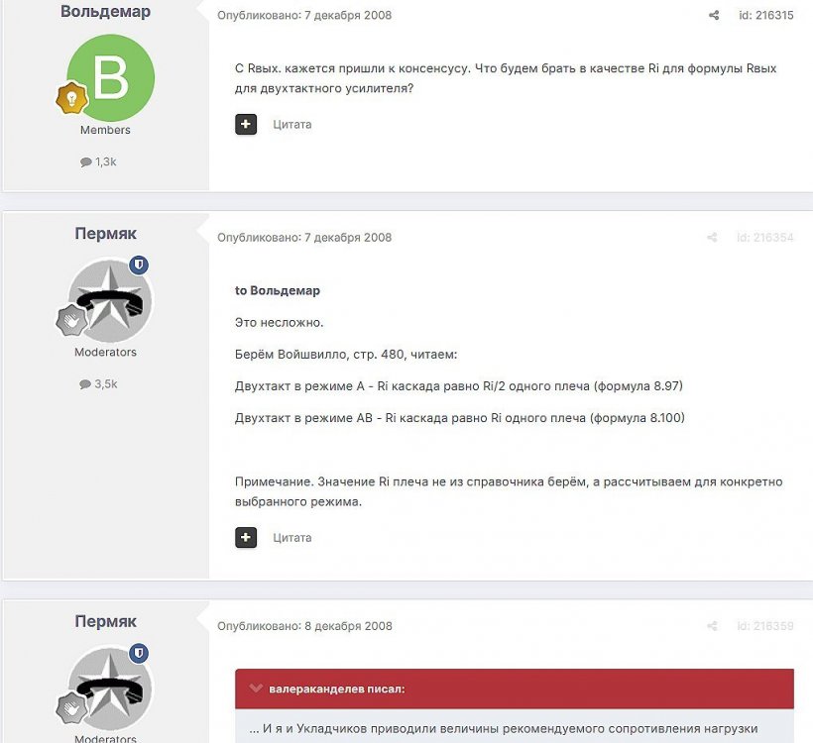This screenshot has height=743, width=813.
Task: Click plus multi-quote button in Пермяк's reply
Action: point(246,537)
